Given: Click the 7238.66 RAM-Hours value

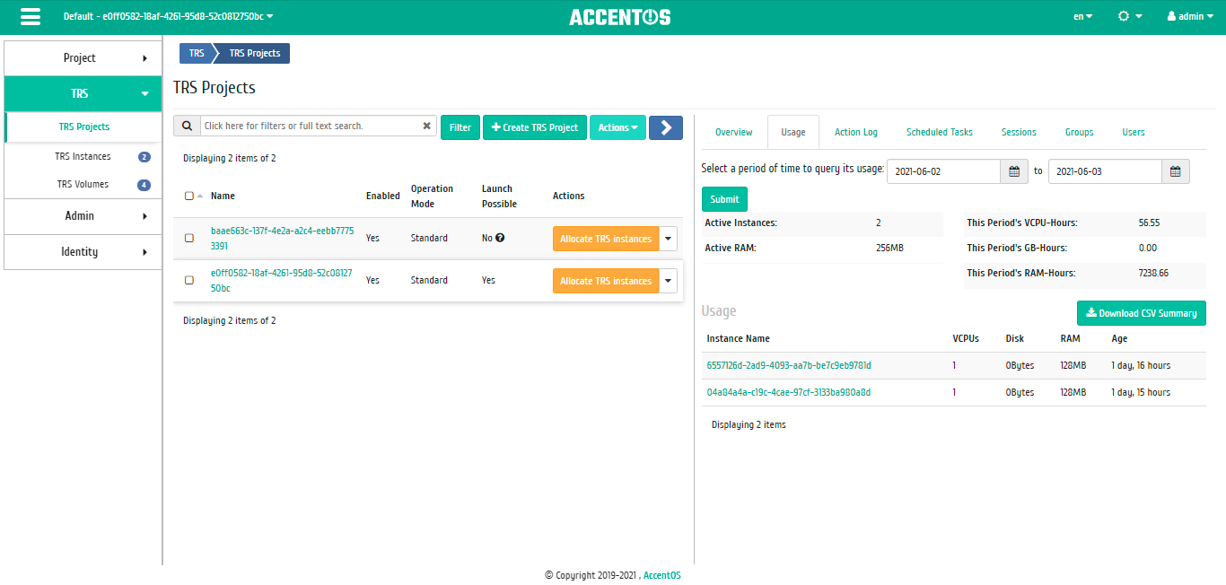Looking at the screenshot, I should (1153, 273).
